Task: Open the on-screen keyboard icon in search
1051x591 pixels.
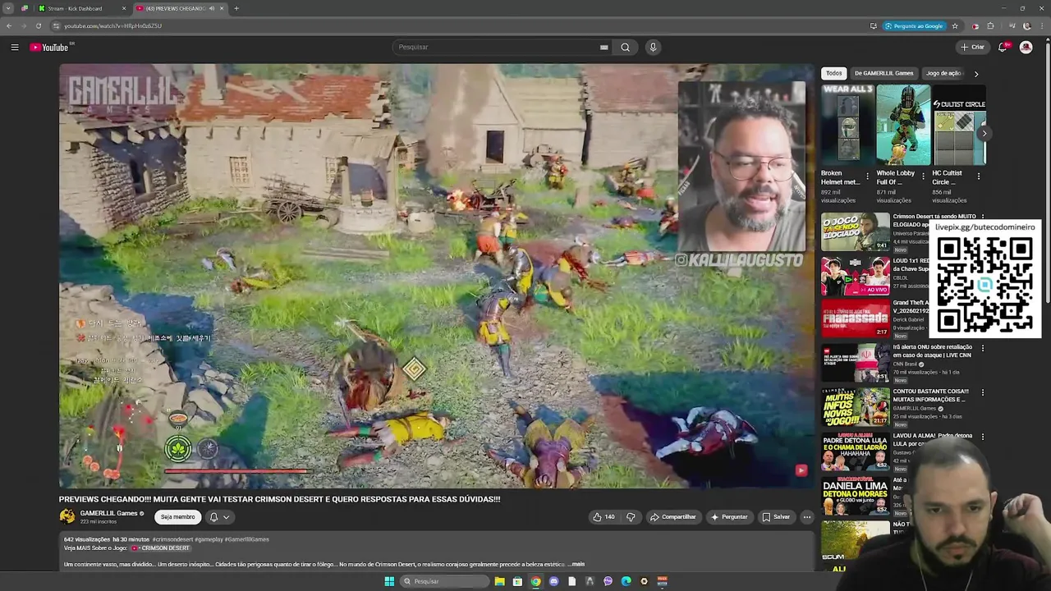Action: 604,48
